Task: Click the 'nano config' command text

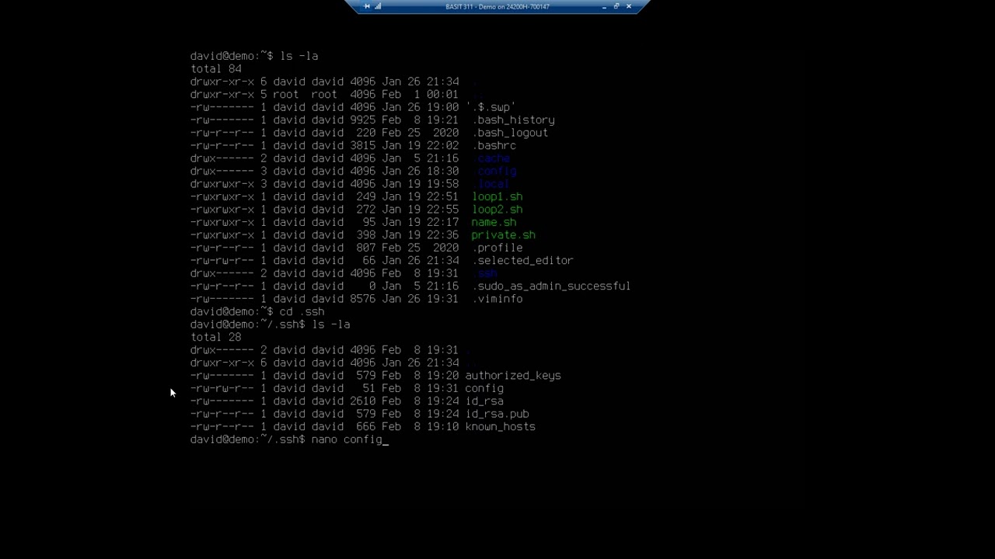Action: click(347, 439)
